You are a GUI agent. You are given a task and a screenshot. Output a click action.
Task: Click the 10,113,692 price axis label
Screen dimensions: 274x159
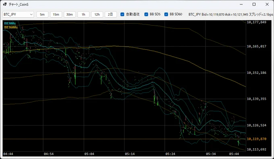point(256,149)
